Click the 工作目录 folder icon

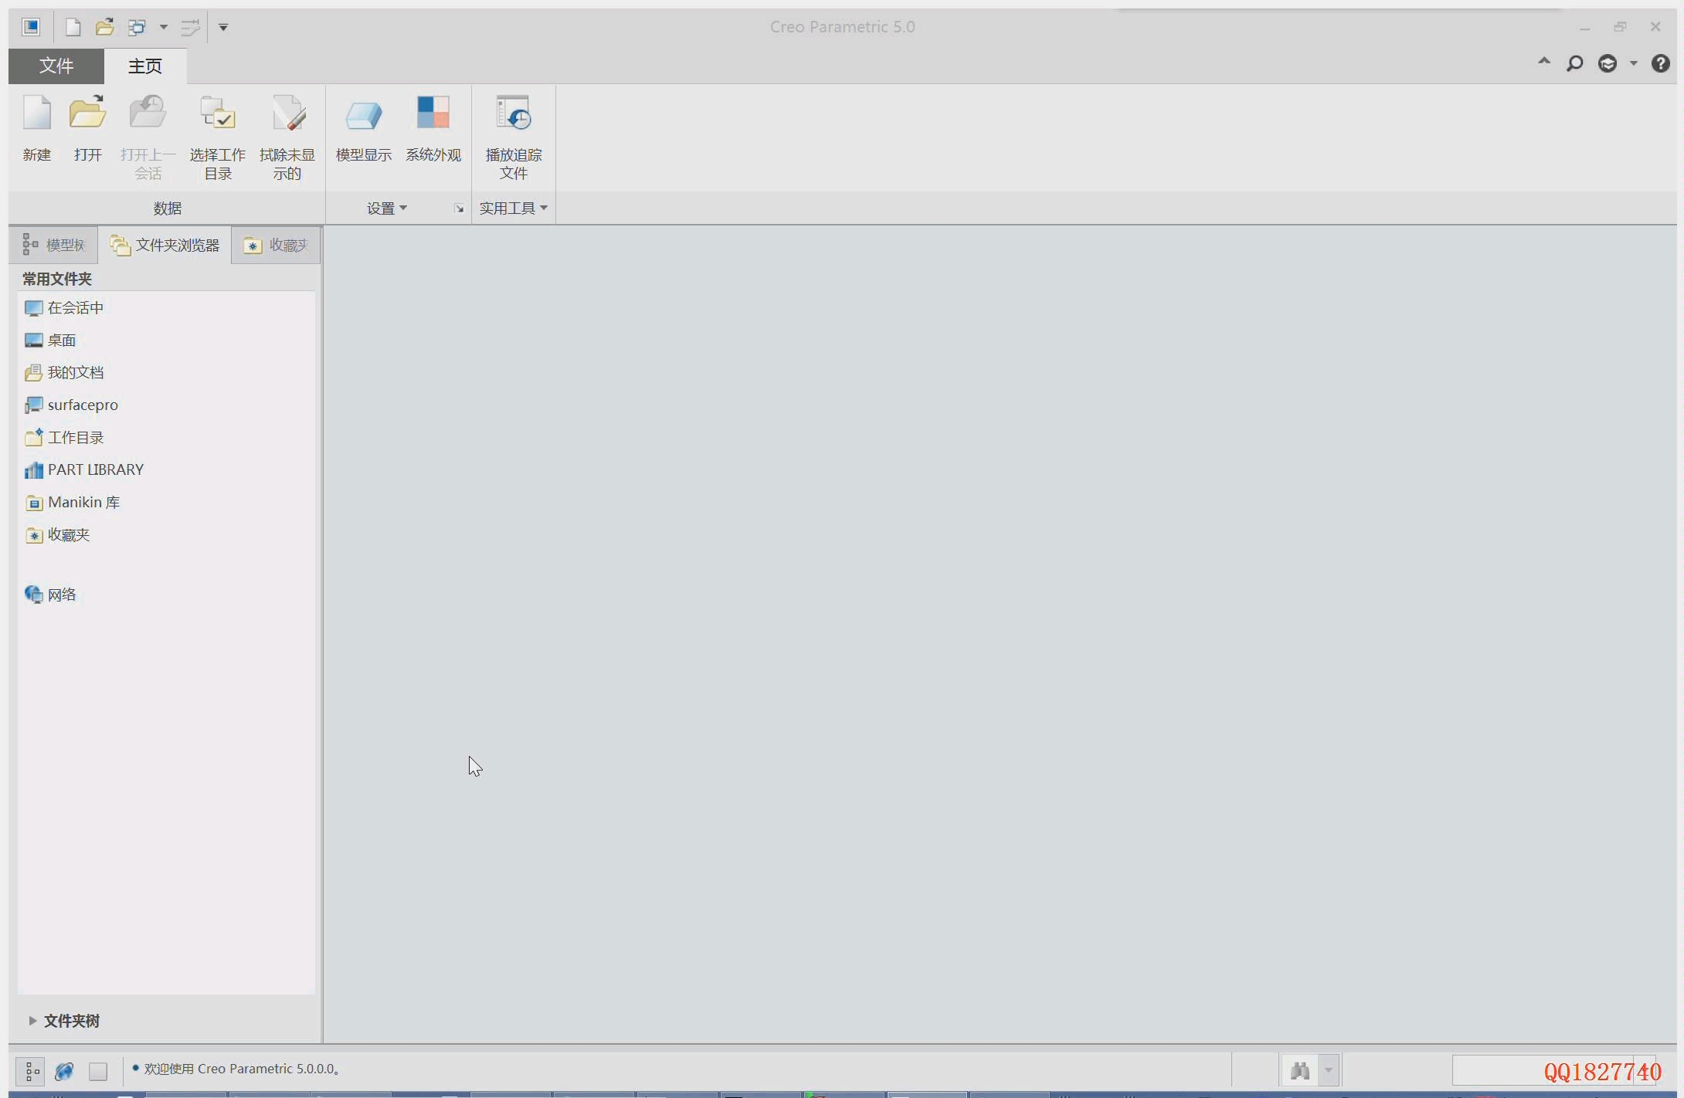point(33,438)
